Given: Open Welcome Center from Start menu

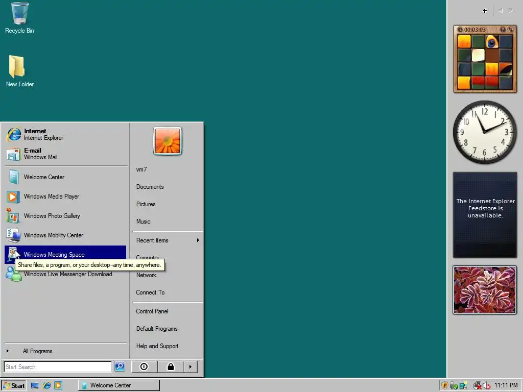Looking at the screenshot, I should [65, 177].
